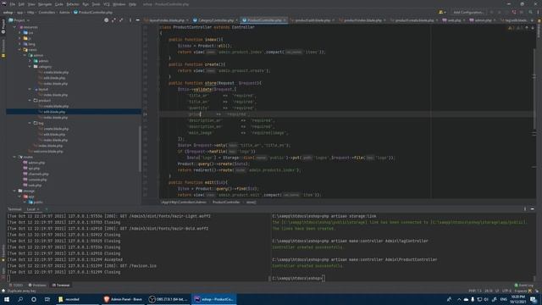
Task: Switch to Brave Admin Panel taskbar window
Action: 124,299
